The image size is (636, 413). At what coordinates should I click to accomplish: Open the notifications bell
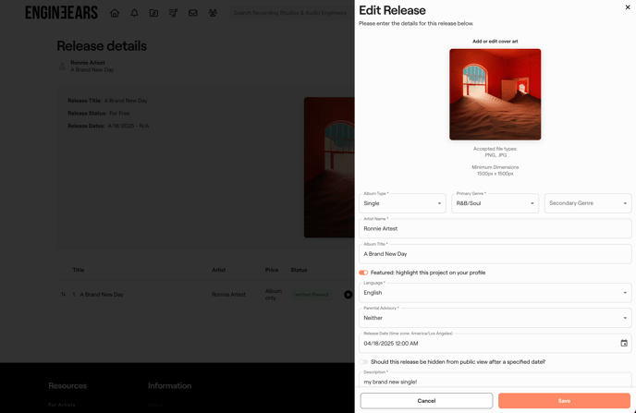click(x=134, y=13)
